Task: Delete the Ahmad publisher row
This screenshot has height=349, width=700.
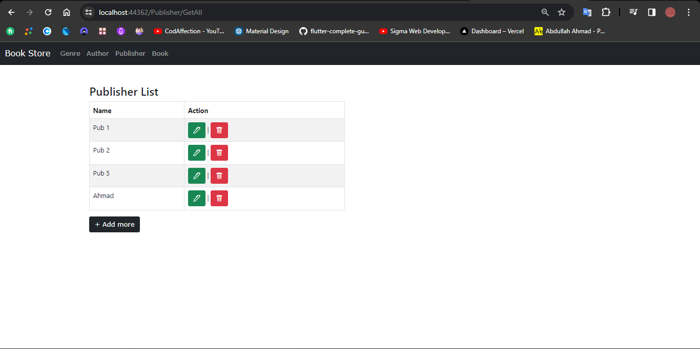Action: [219, 198]
